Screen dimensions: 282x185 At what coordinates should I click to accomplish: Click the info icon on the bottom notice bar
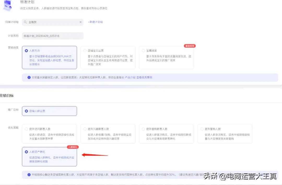(28, 175)
